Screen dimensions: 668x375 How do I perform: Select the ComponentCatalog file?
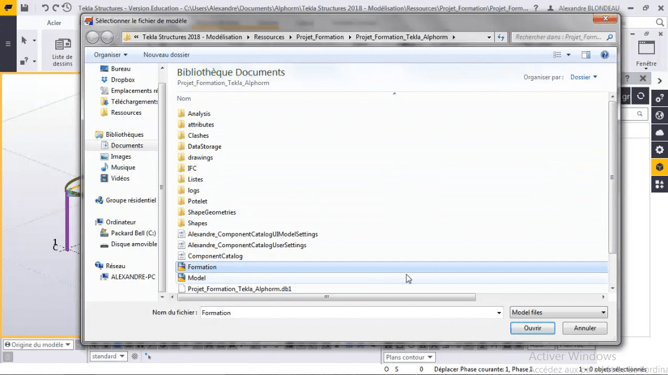[215, 256]
